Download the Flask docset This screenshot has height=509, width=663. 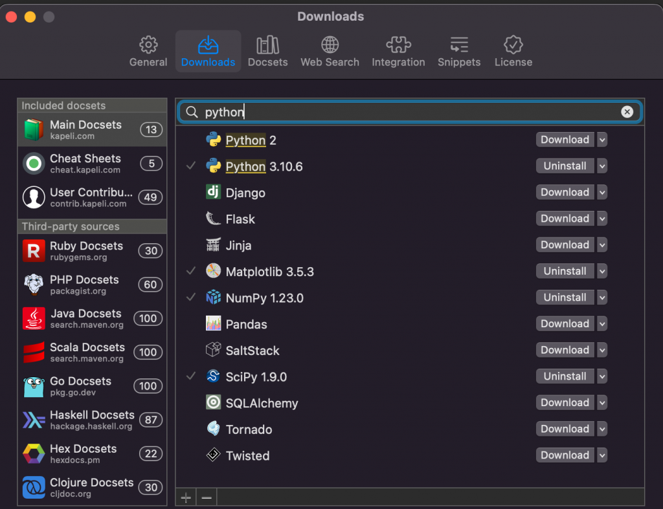tap(565, 219)
